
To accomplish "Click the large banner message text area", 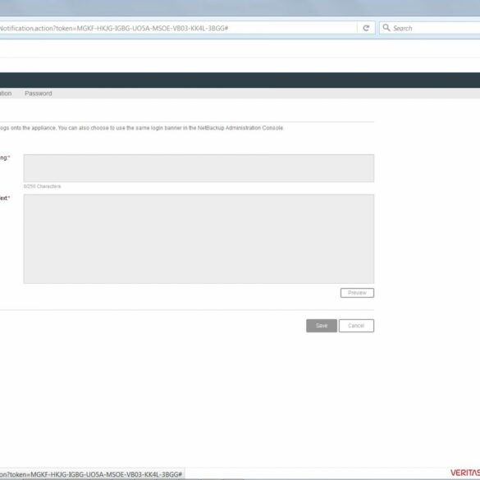I will point(199,239).
